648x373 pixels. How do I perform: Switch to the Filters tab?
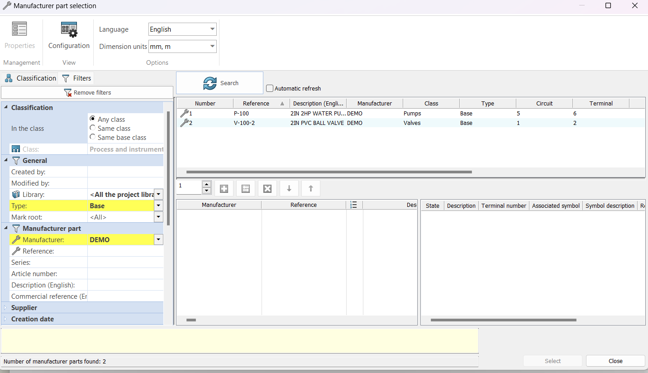76,78
